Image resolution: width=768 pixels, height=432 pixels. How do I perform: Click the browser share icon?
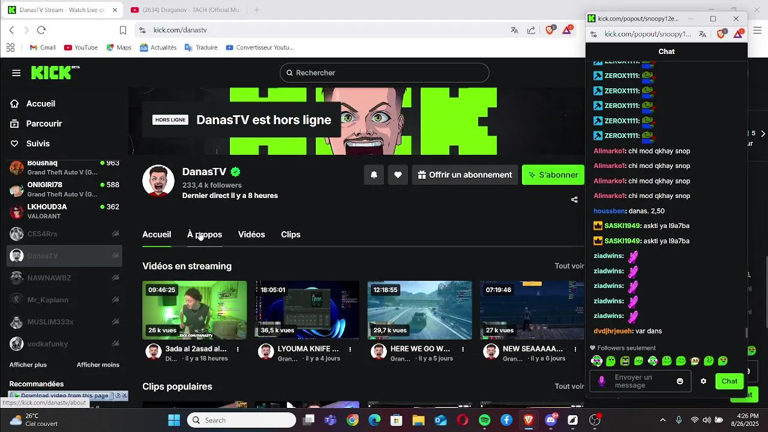pyautogui.click(x=531, y=30)
